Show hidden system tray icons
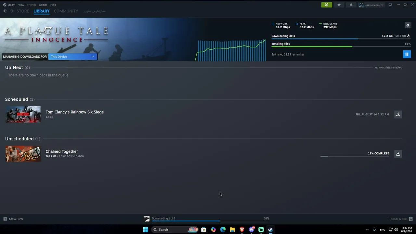This screenshot has height=234, width=416. coord(367,229)
